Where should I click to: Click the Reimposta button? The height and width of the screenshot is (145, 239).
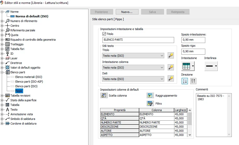pos(178,12)
